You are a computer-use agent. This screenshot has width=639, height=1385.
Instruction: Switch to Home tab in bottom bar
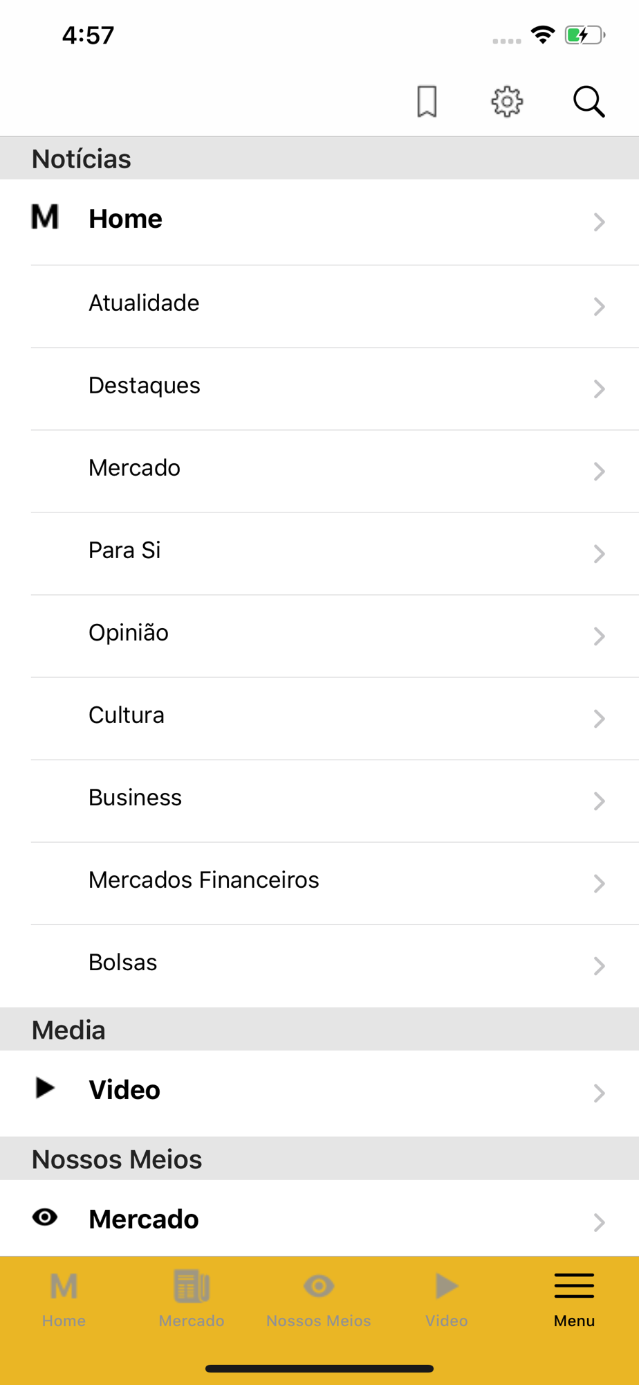point(64,1299)
